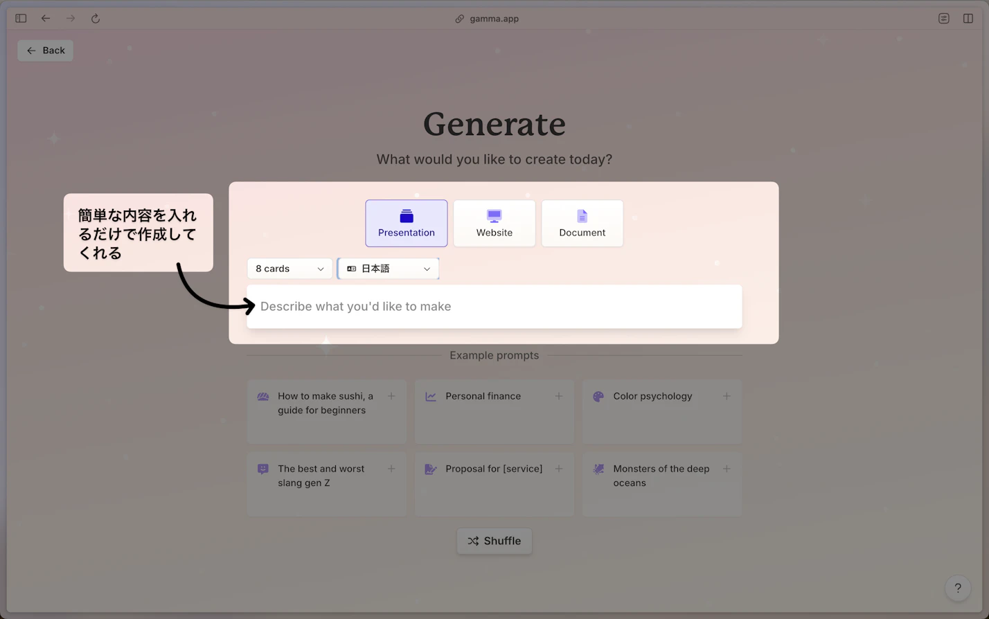This screenshot has width=989, height=619.
Task: Click the chart icon on Personal finance
Action: pos(431,397)
